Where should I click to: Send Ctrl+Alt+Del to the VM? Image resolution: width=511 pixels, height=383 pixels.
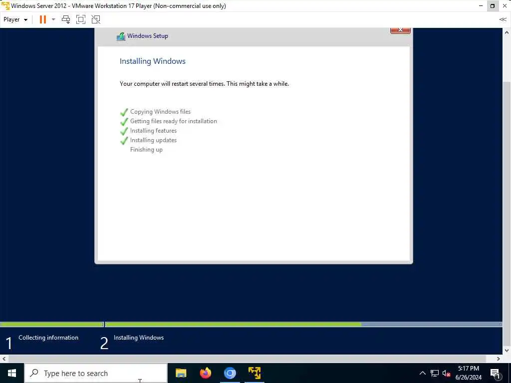click(66, 19)
